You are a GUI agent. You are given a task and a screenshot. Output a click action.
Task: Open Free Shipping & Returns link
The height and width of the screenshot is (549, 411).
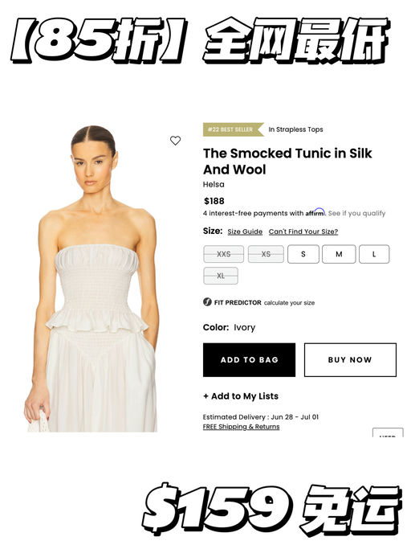[x=241, y=427]
